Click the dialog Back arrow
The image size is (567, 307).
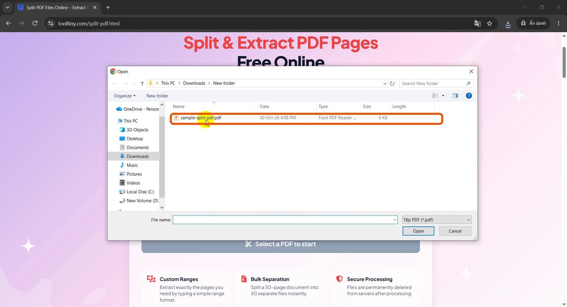[115, 84]
